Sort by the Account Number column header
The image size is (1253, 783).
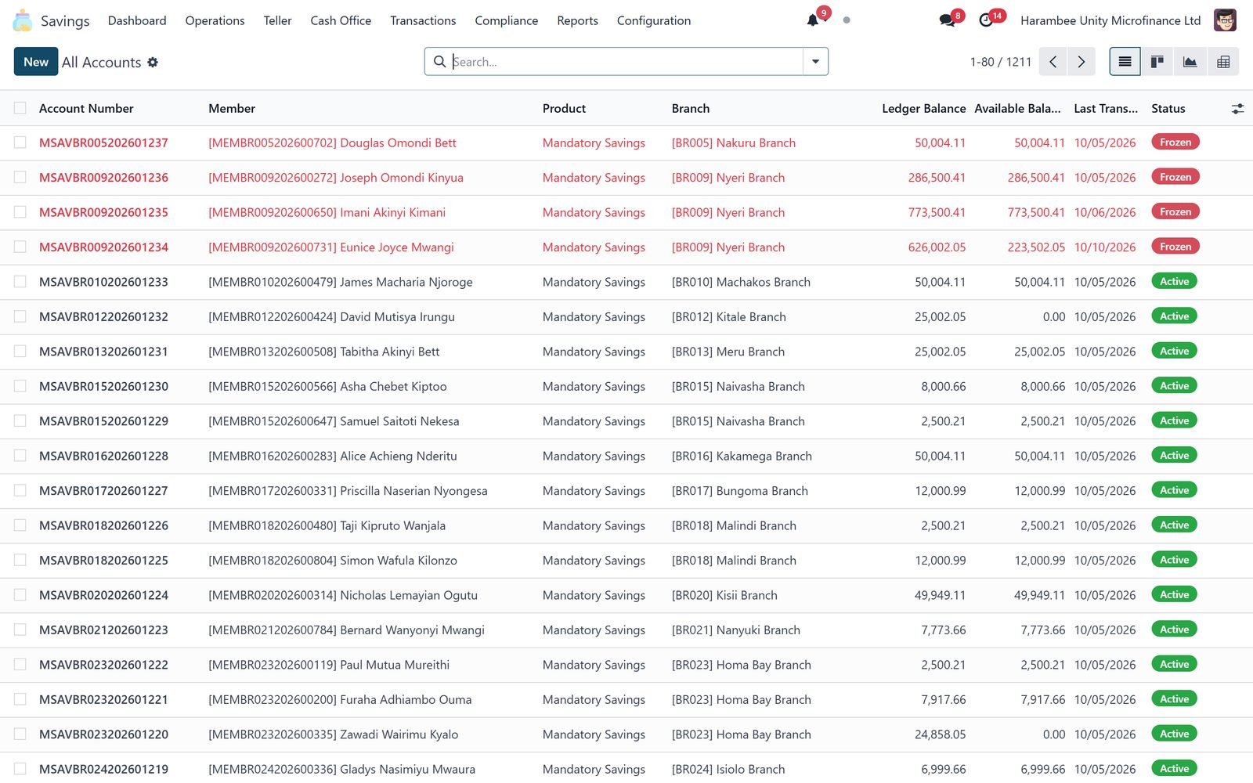click(x=86, y=109)
